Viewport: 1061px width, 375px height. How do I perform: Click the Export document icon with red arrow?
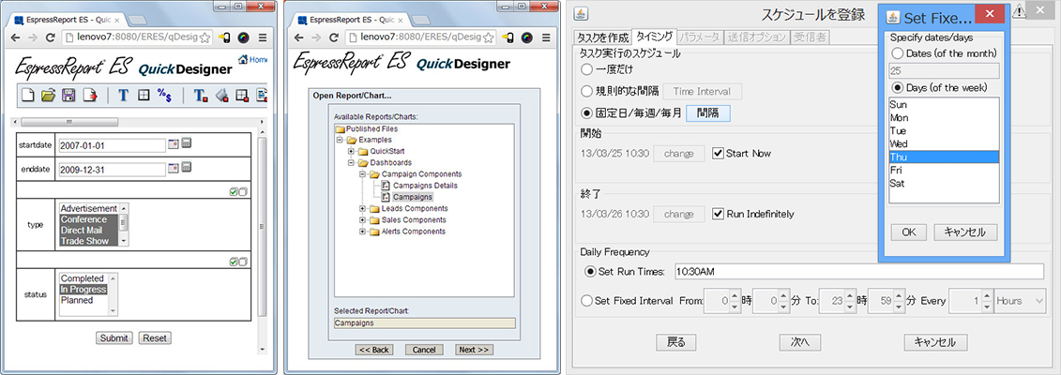click(x=88, y=96)
